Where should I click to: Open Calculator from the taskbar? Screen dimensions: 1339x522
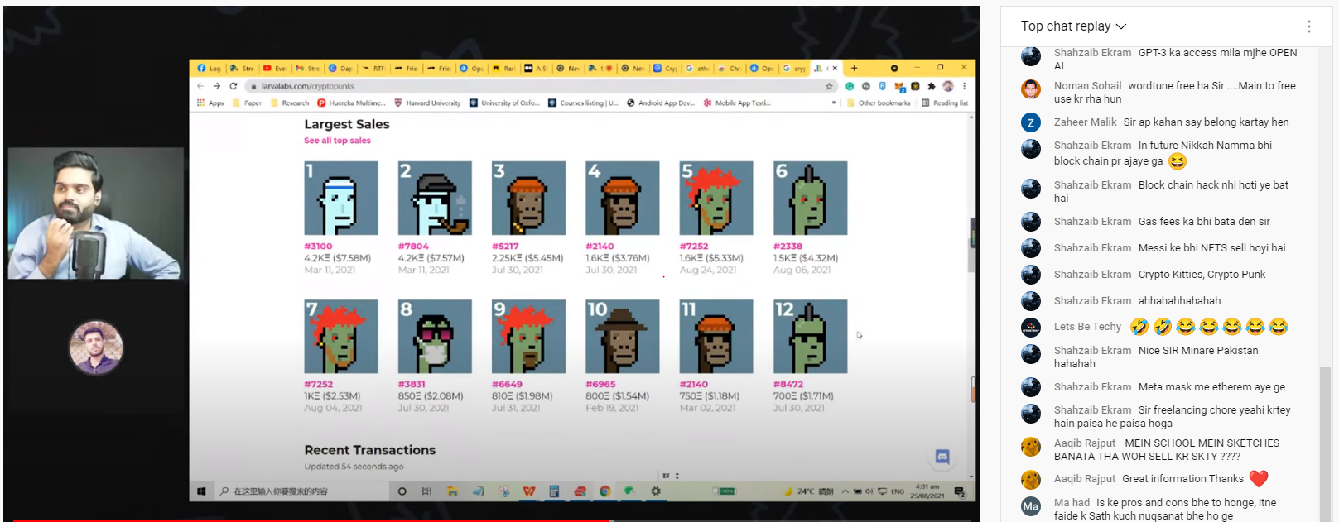pos(554,491)
